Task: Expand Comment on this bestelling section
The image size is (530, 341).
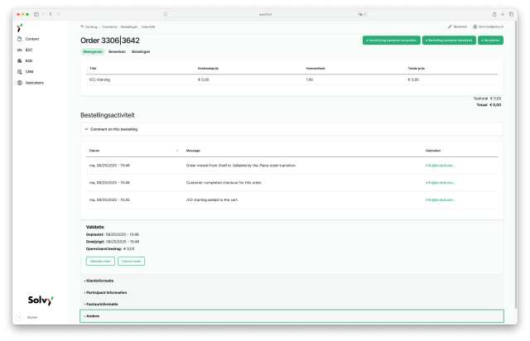Action: click(113, 129)
